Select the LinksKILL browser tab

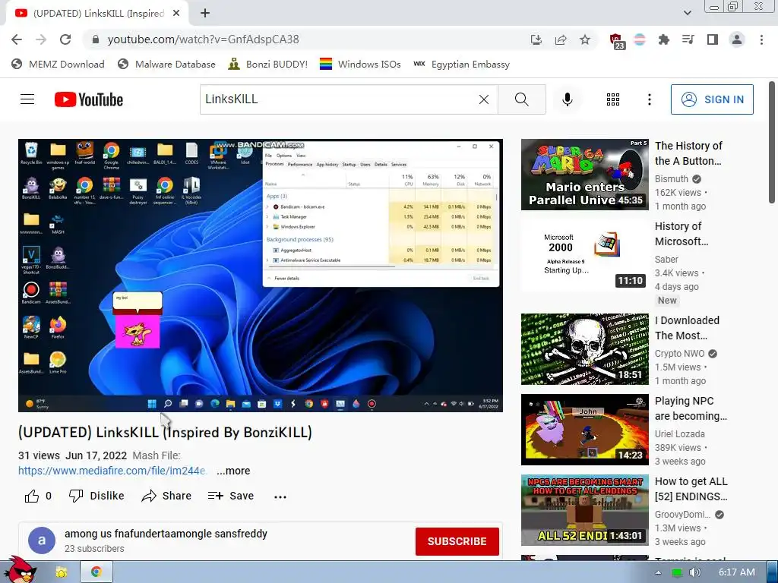click(x=97, y=14)
